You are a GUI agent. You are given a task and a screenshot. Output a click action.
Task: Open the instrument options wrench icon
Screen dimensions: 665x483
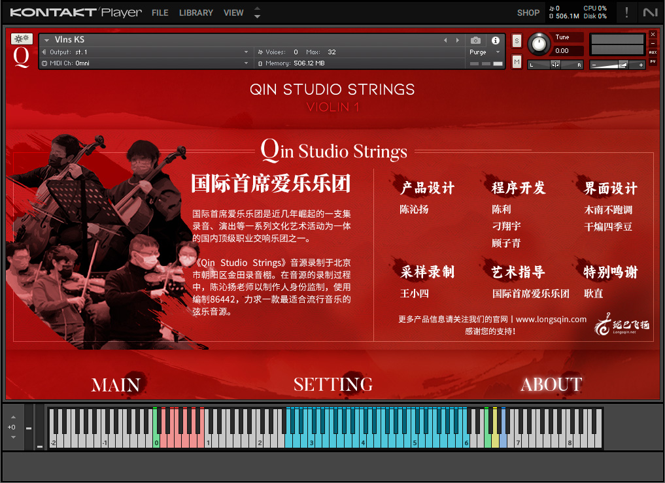point(22,39)
